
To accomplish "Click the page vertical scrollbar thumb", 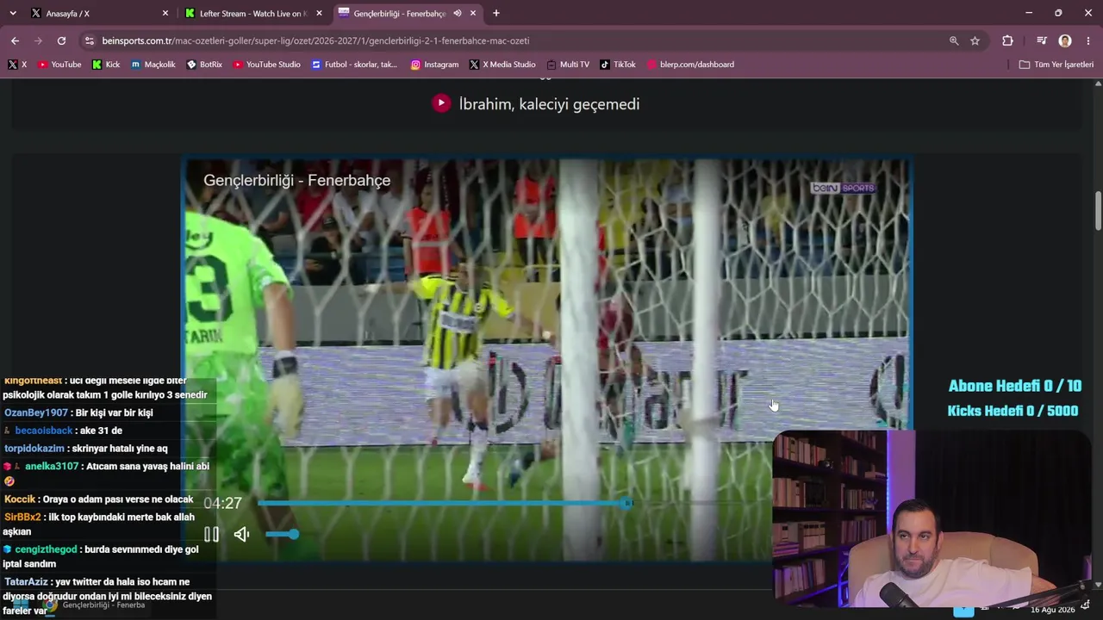I will tap(1098, 211).
